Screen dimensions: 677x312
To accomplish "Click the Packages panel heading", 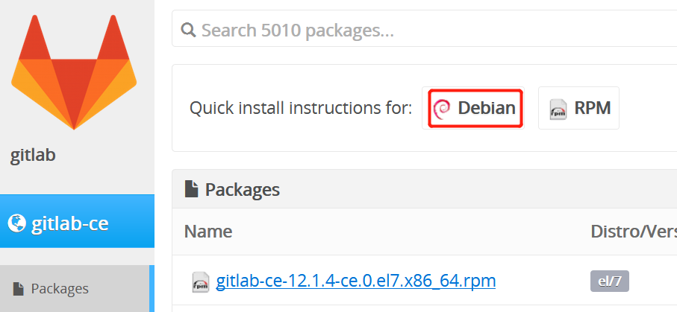I will [242, 189].
